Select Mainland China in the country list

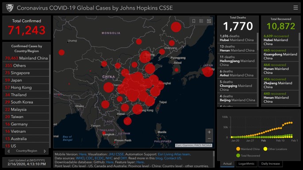click(26, 58)
